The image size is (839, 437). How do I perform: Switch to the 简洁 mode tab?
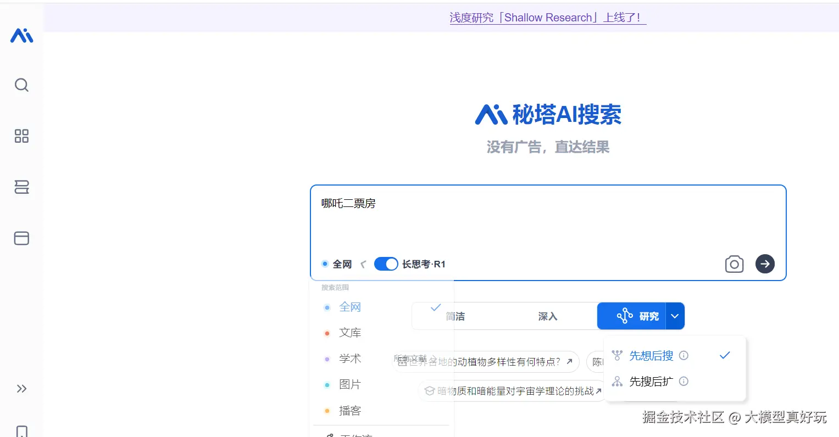click(x=455, y=316)
